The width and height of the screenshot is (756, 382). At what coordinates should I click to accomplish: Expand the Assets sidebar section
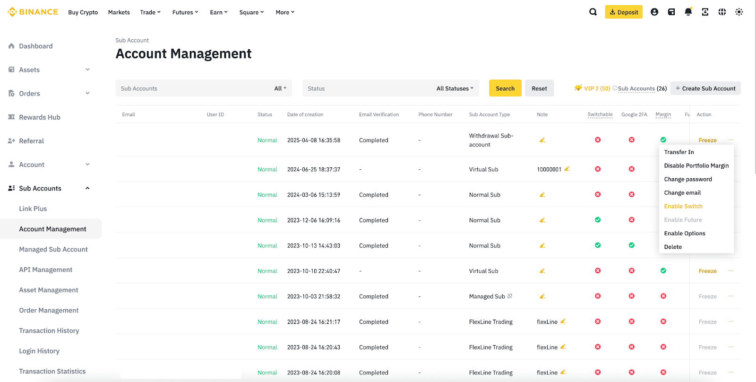point(87,70)
